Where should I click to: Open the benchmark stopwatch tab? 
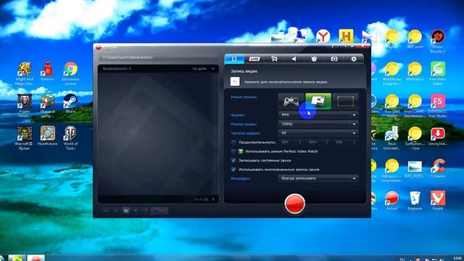314,59
